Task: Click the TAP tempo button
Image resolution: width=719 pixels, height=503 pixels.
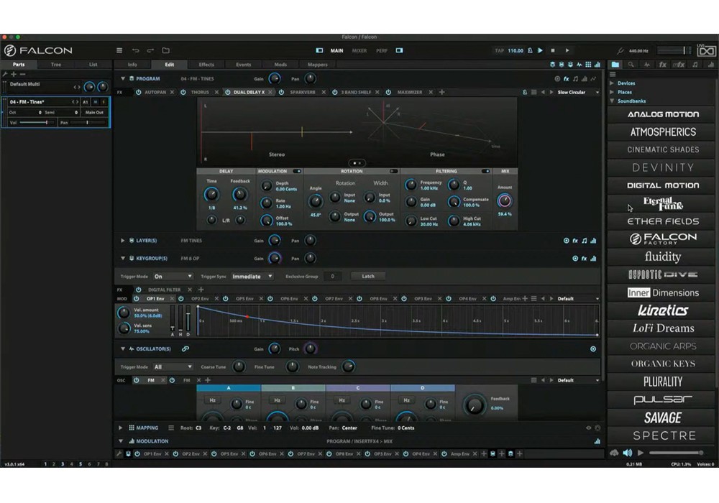Action: (x=500, y=51)
